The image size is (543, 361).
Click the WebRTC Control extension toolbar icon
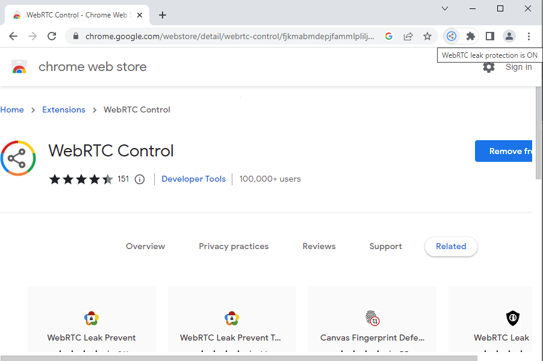pos(451,36)
